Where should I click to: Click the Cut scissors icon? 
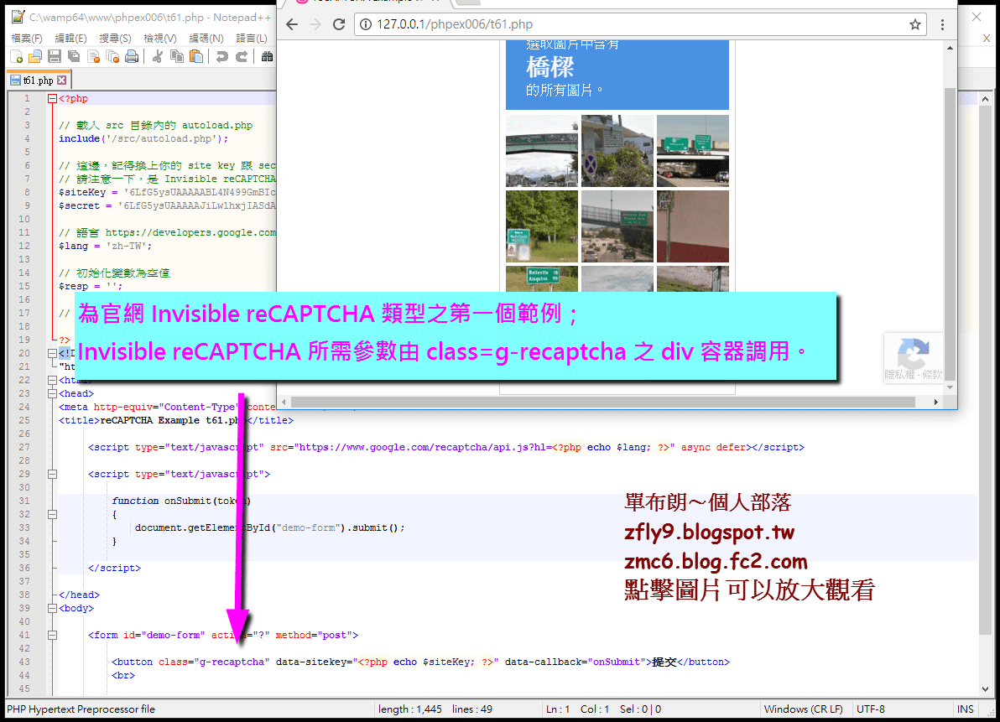[157, 57]
